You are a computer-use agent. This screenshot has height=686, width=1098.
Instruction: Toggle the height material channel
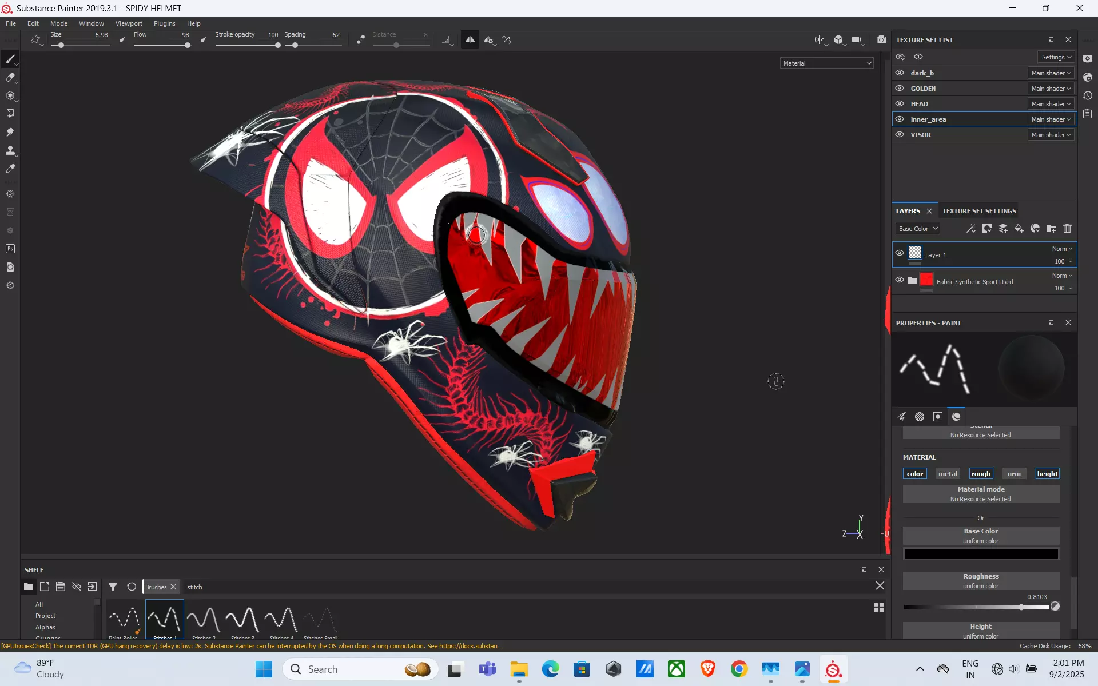click(x=1047, y=474)
